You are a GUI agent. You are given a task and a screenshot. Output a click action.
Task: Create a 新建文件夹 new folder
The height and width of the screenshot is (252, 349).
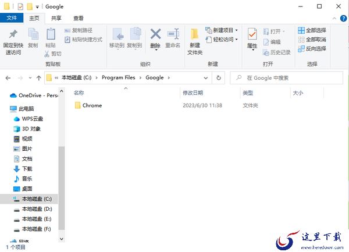tap(195, 41)
